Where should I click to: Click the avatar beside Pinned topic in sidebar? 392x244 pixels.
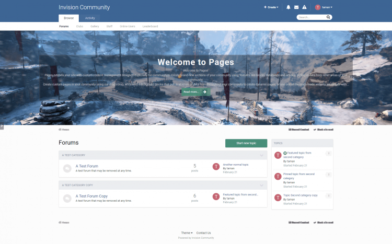[278, 177]
